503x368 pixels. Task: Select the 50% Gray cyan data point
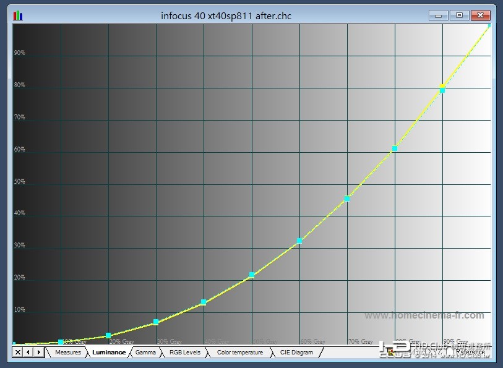[x=252, y=275]
